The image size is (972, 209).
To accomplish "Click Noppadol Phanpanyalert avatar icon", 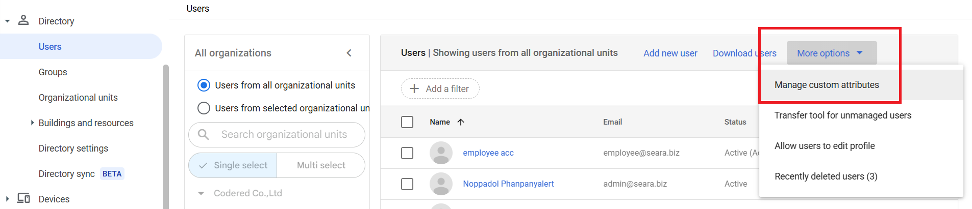I will pos(441,184).
